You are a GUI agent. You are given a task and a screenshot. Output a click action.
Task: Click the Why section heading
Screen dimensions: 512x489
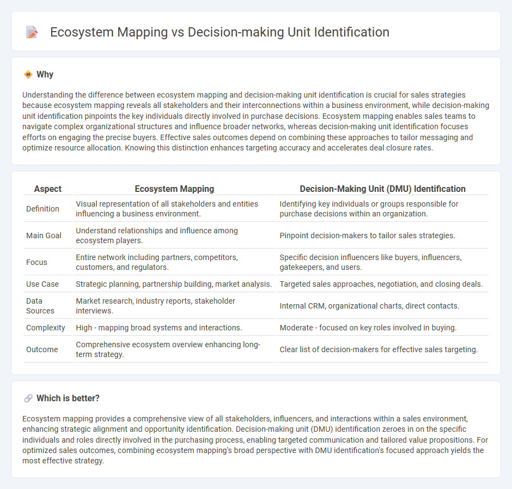45,75
